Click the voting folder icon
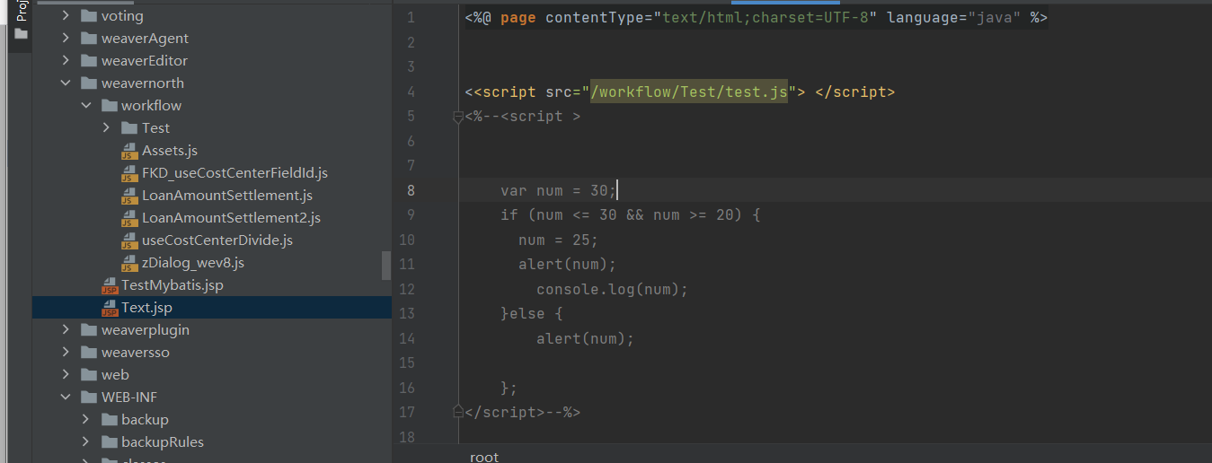 88,16
